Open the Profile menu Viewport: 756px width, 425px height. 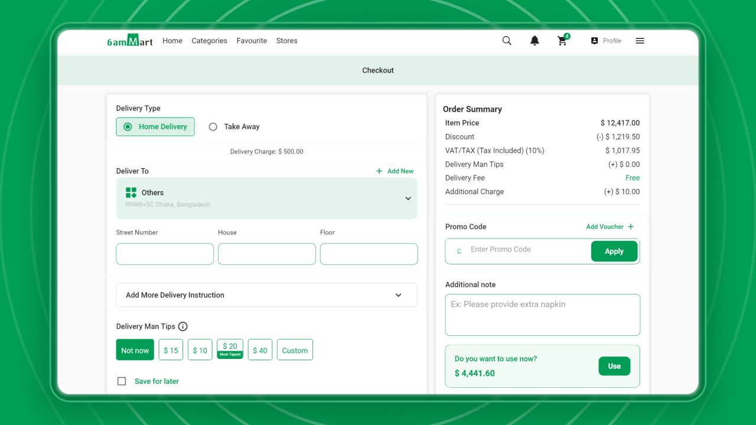(x=606, y=41)
